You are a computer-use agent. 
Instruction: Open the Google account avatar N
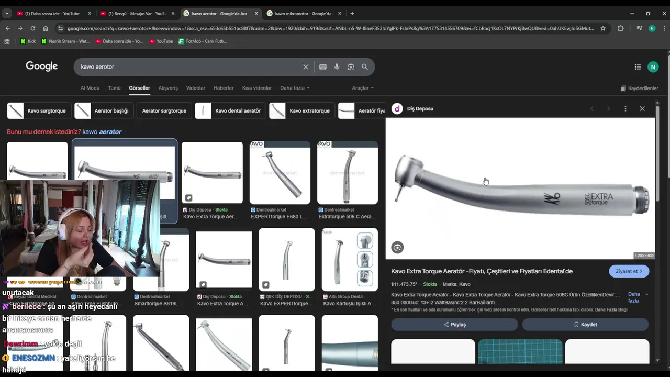(653, 66)
